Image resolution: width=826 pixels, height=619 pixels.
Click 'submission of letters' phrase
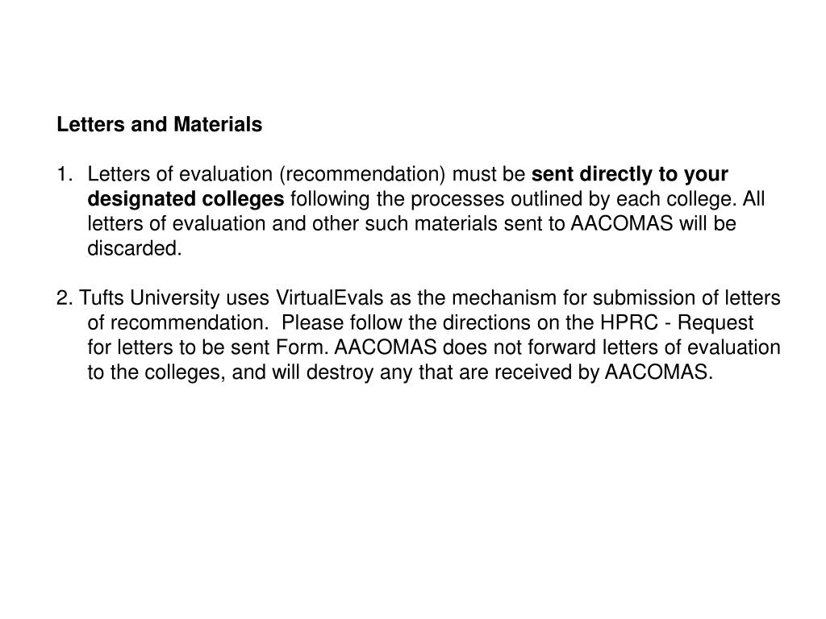(x=686, y=298)
